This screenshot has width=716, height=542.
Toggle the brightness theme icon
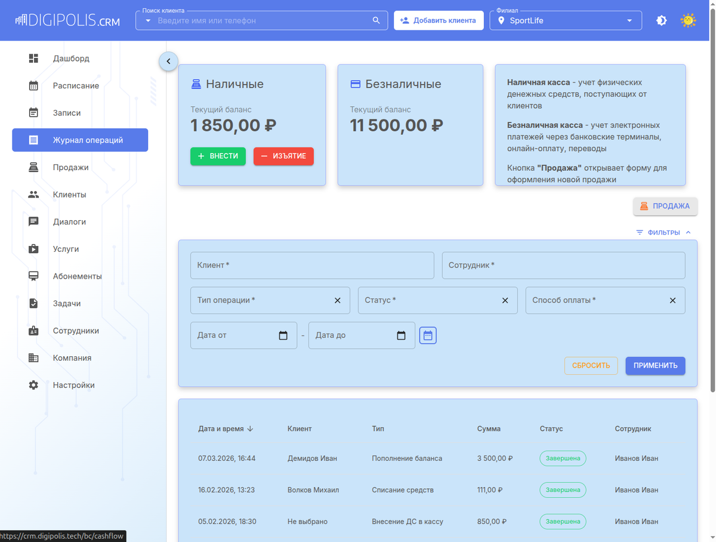[x=661, y=20]
